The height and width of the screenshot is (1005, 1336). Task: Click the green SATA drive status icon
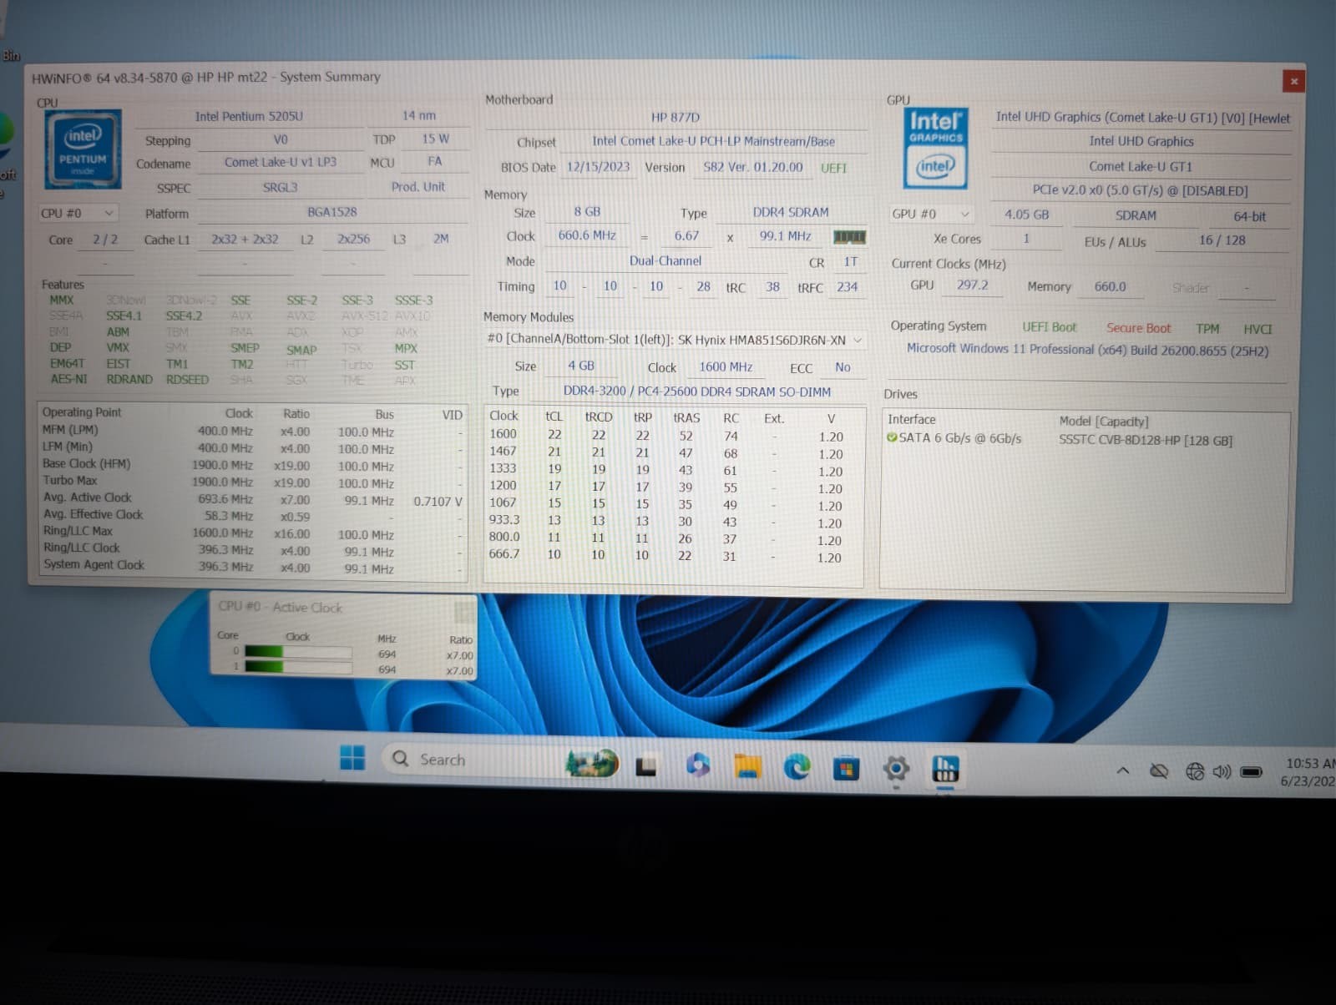[892, 437]
